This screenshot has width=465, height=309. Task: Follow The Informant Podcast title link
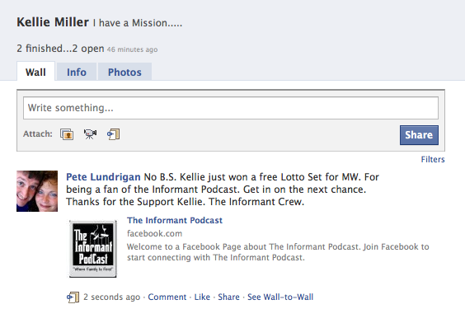coord(175,220)
